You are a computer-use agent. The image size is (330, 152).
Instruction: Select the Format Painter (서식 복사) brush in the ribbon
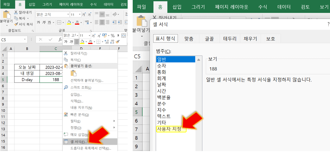click(x=16, y=24)
